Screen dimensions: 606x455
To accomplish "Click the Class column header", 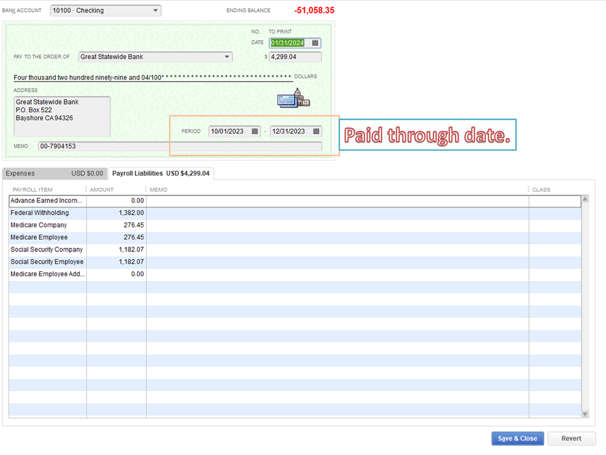I will pyautogui.click(x=541, y=190).
